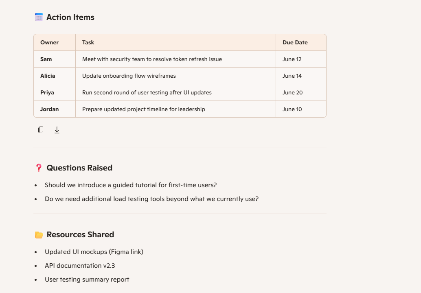Click the onboarding flow wireframes task

tap(175, 76)
